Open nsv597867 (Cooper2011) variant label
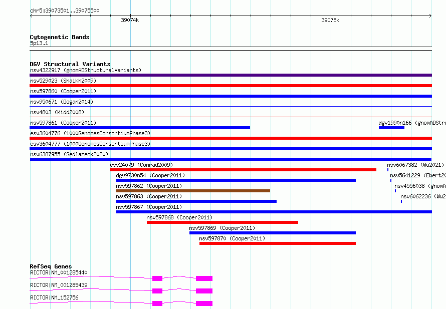The image size is (446, 309). click(149, 207)
